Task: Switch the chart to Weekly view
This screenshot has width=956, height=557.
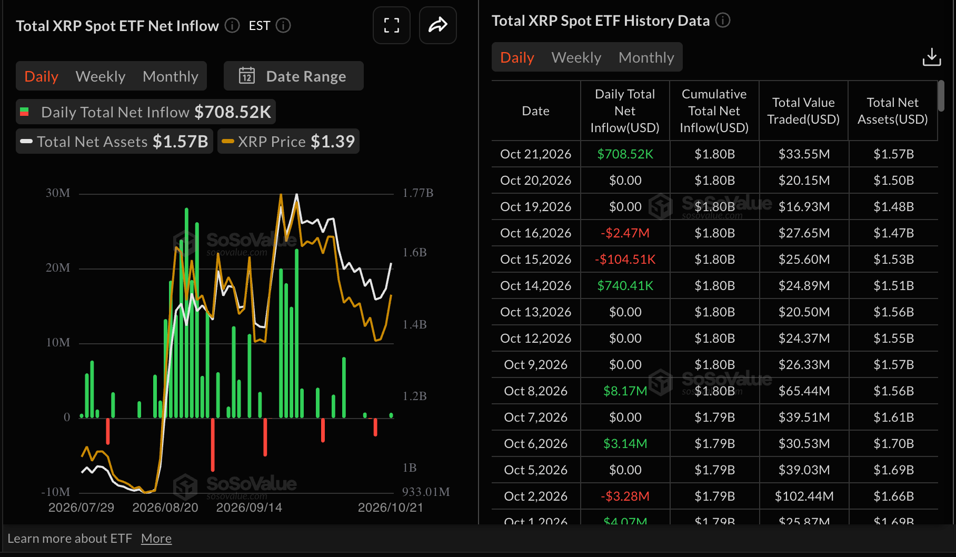Action: pos(101,76)
